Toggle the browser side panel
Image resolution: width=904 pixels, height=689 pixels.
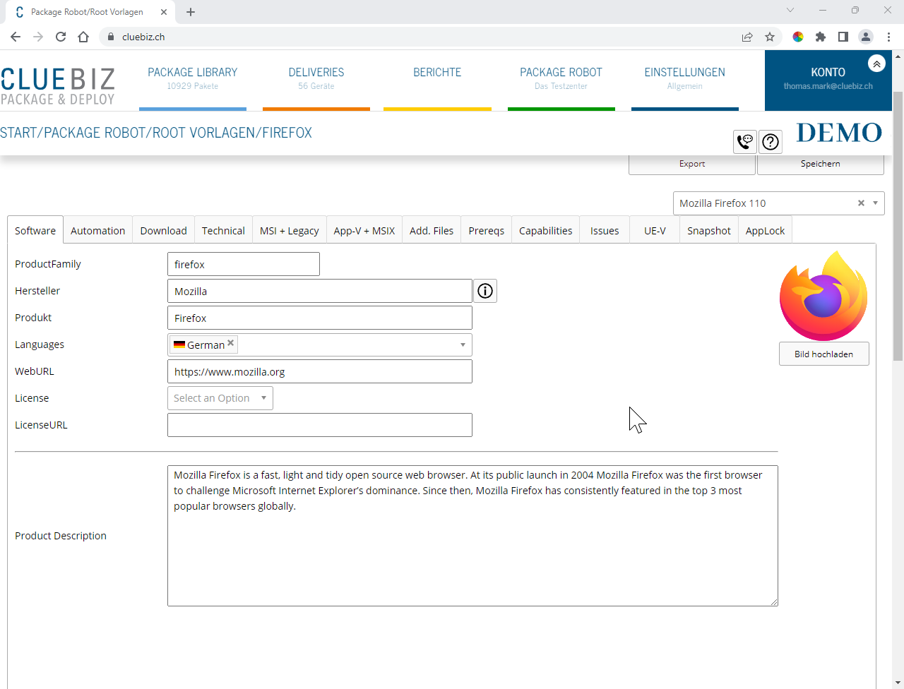point(843,37)
